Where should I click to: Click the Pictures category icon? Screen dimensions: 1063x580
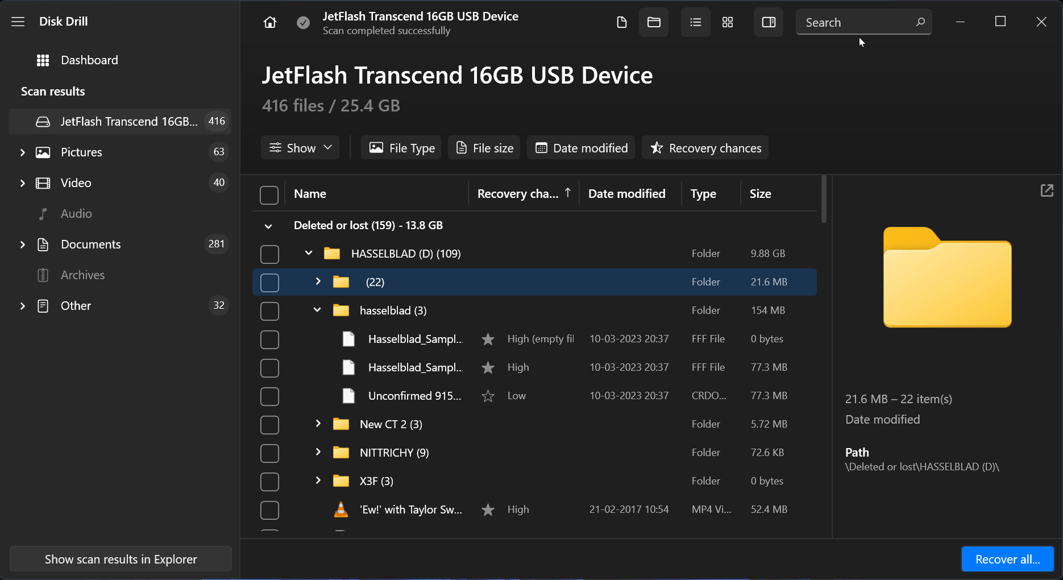(x=43, y=152)
